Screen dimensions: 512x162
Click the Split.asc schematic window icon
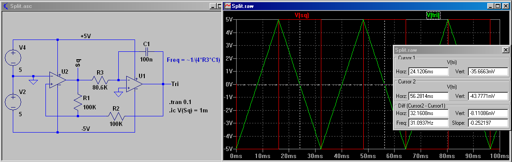tap(5, 6)
